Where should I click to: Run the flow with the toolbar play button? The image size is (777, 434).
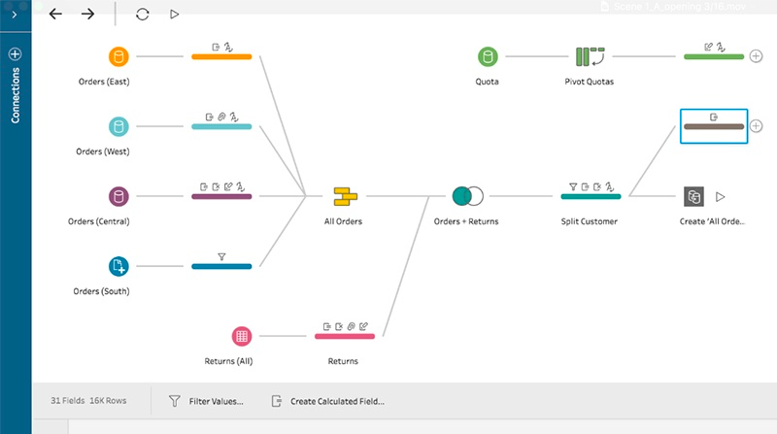[174, 15]
